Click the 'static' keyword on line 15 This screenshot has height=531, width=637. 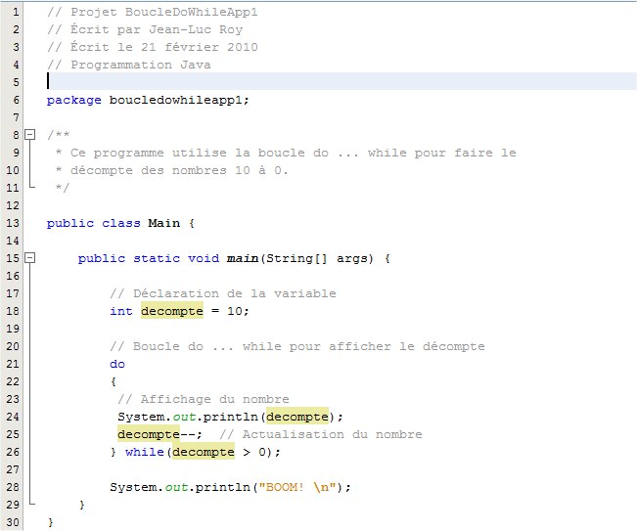[x=157, y=258]
